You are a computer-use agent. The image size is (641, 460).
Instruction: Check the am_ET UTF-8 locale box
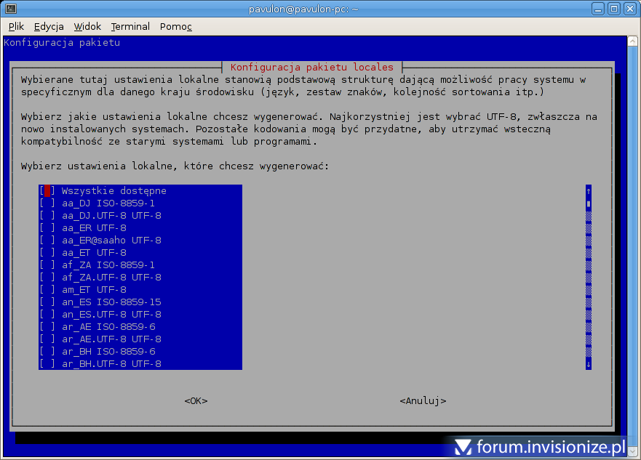click(47, 289)
